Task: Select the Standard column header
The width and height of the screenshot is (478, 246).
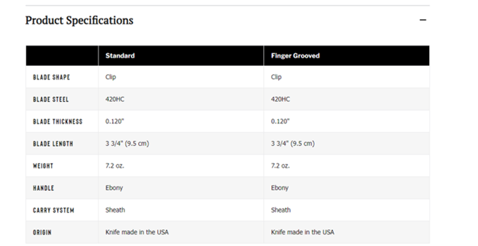Action: click(120, 56)
